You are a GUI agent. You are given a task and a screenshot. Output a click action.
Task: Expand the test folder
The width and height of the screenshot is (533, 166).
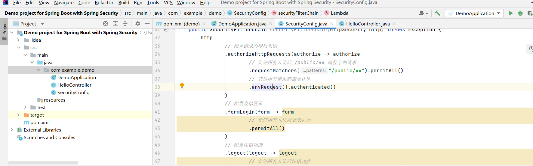pos(25,107)
